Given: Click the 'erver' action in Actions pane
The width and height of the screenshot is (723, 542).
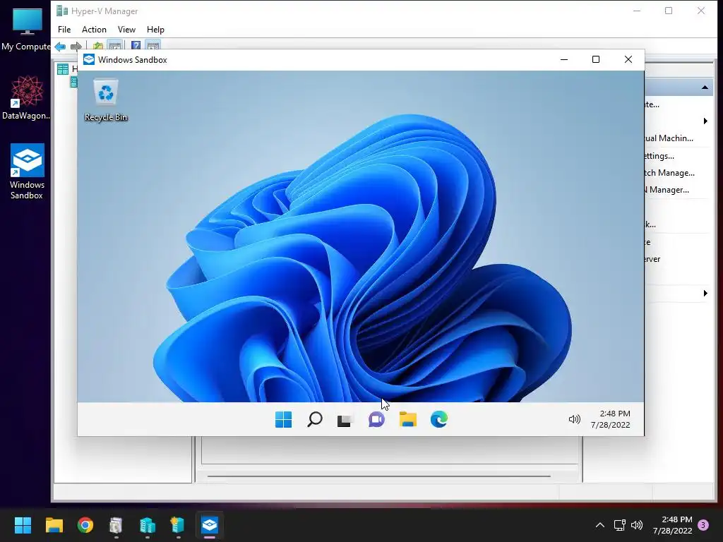Looking at the screenshot, I should pyautogui.click(x=652, y=259).
